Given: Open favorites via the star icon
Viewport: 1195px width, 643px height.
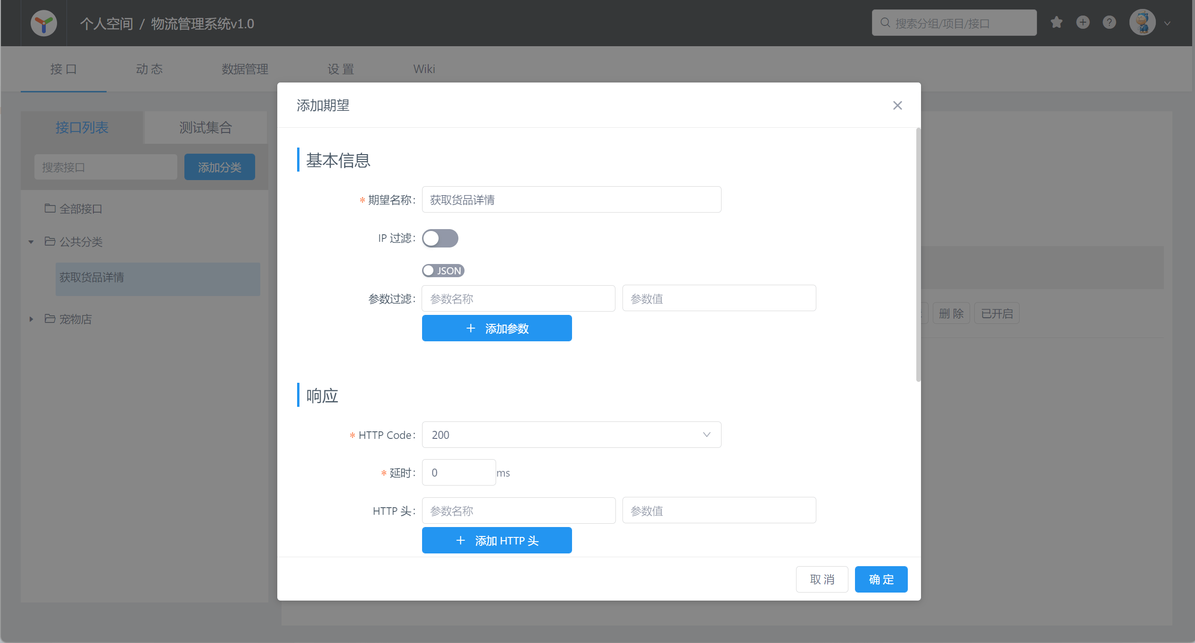Looking at the screenshot, I should click(x=1056, y=22).
